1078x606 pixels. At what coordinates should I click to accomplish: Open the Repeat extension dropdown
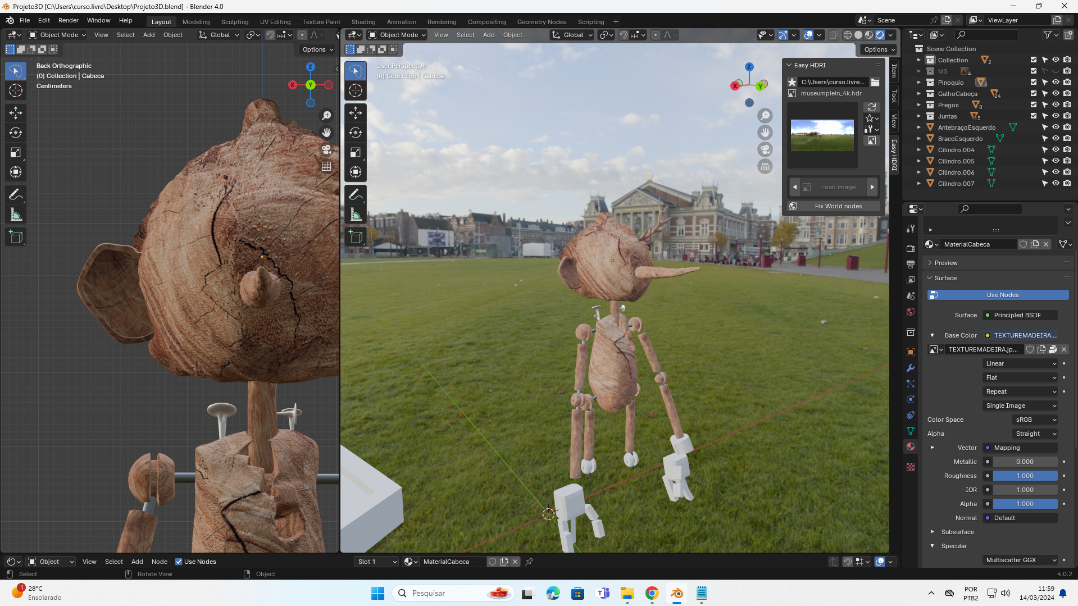[1021, 391]
